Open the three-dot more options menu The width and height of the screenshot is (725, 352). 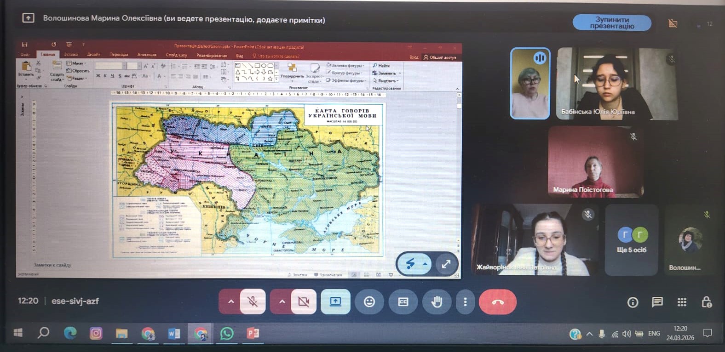(465, 301)
